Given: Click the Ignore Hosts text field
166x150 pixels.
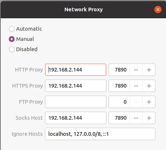Looking at the screenshot, I should click(100, 134).
